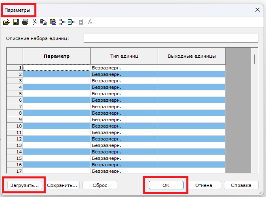Confirm with the OK button
266x197 pixels.
(x=166, y=185)
